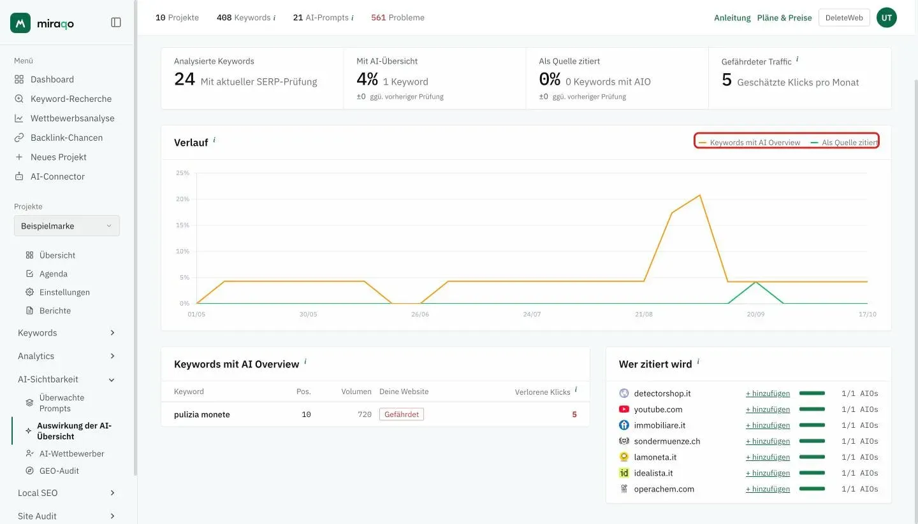Collapse the AI-Sichtbarkeit section
This screenshot has width=918, height=524.
tap(67, 379)
